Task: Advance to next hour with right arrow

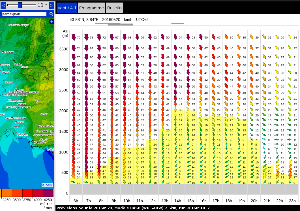Action: coord(52,5)
